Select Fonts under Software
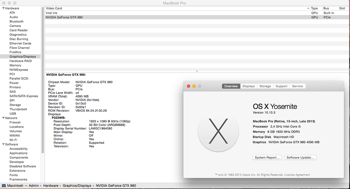The height and width of the screenshot is (189, 350). coord(13,175)
